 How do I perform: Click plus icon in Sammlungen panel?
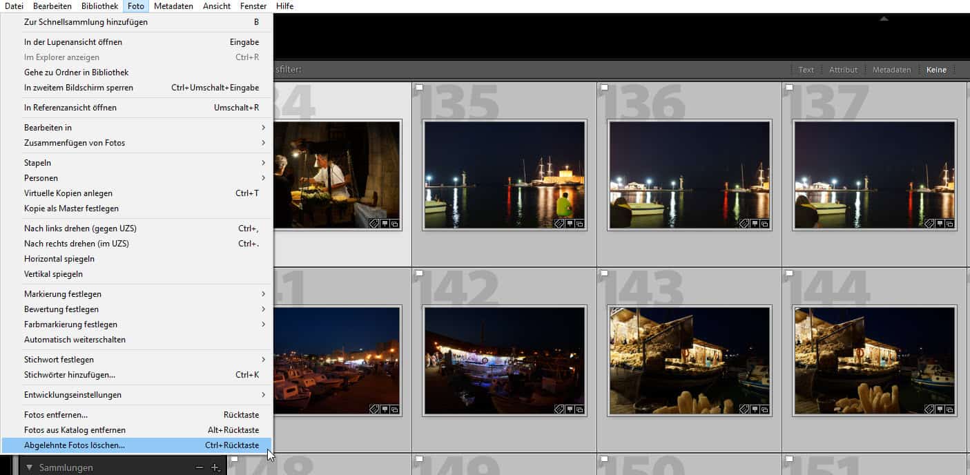click(x=215, y=467)
